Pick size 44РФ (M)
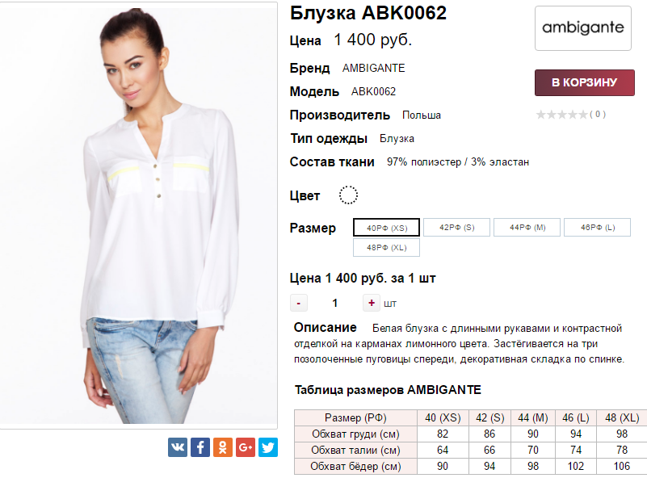 coord(527,227)
